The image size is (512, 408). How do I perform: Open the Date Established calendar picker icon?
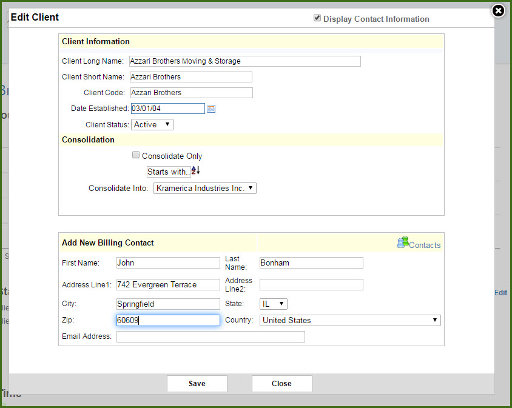pos(211,109)
